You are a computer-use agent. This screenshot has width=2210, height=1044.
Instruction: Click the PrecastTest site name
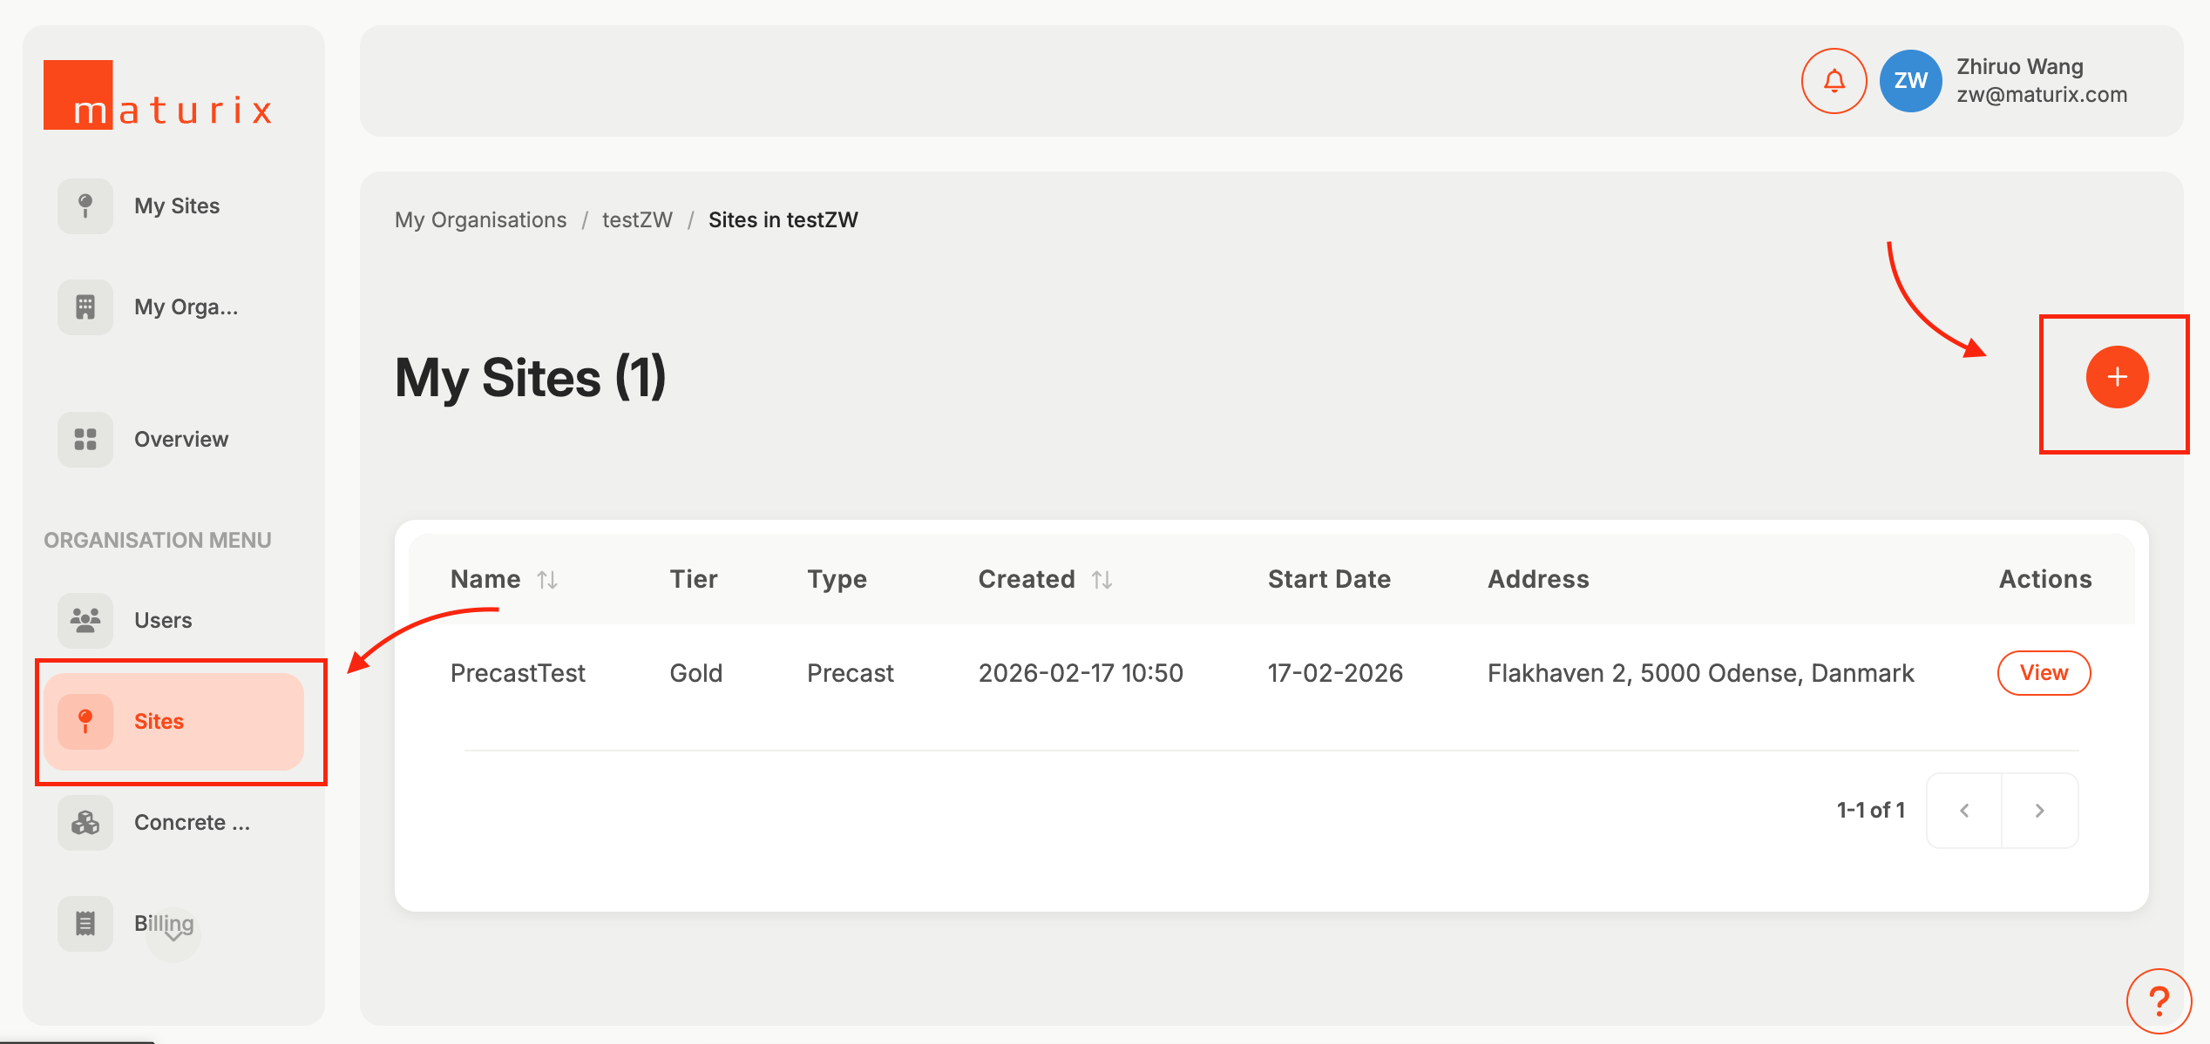pyautogui.click(x=518, y=673)
